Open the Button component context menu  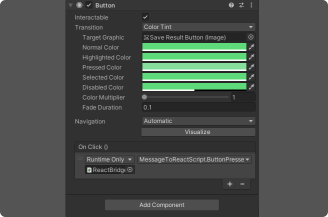coord(251,5)
